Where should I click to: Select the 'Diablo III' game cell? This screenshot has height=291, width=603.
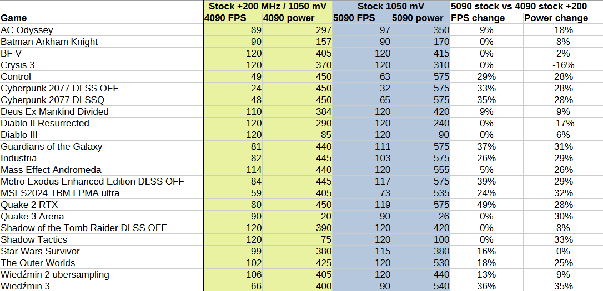point(102,135)
